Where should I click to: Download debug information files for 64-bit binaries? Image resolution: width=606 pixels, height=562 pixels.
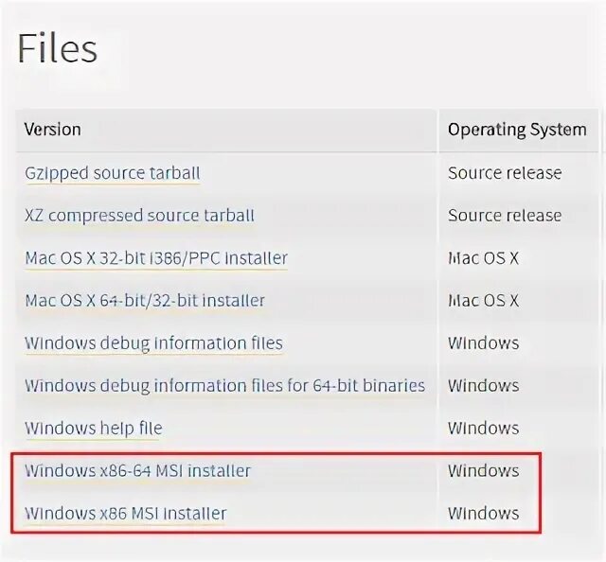pos(225,386)
